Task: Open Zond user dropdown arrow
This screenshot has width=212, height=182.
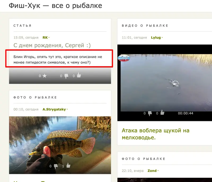Action: coord(158,171)
